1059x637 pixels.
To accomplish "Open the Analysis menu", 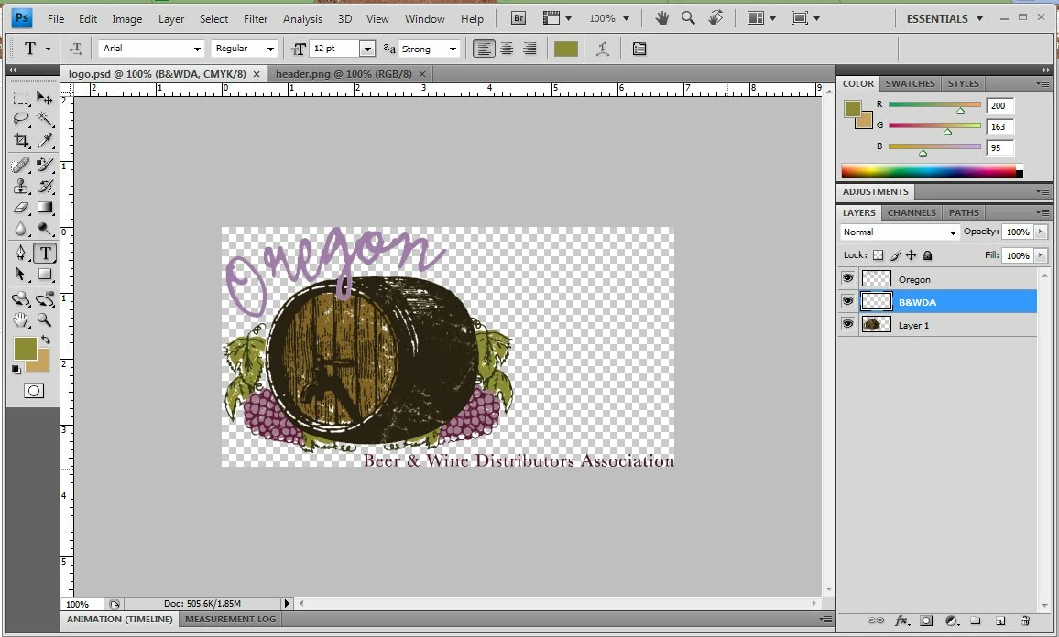I will point(302,19).
